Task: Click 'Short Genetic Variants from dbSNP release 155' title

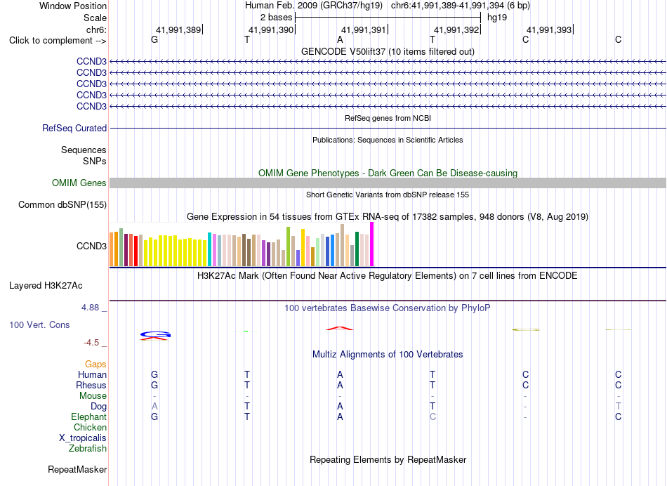Action: 388,195
